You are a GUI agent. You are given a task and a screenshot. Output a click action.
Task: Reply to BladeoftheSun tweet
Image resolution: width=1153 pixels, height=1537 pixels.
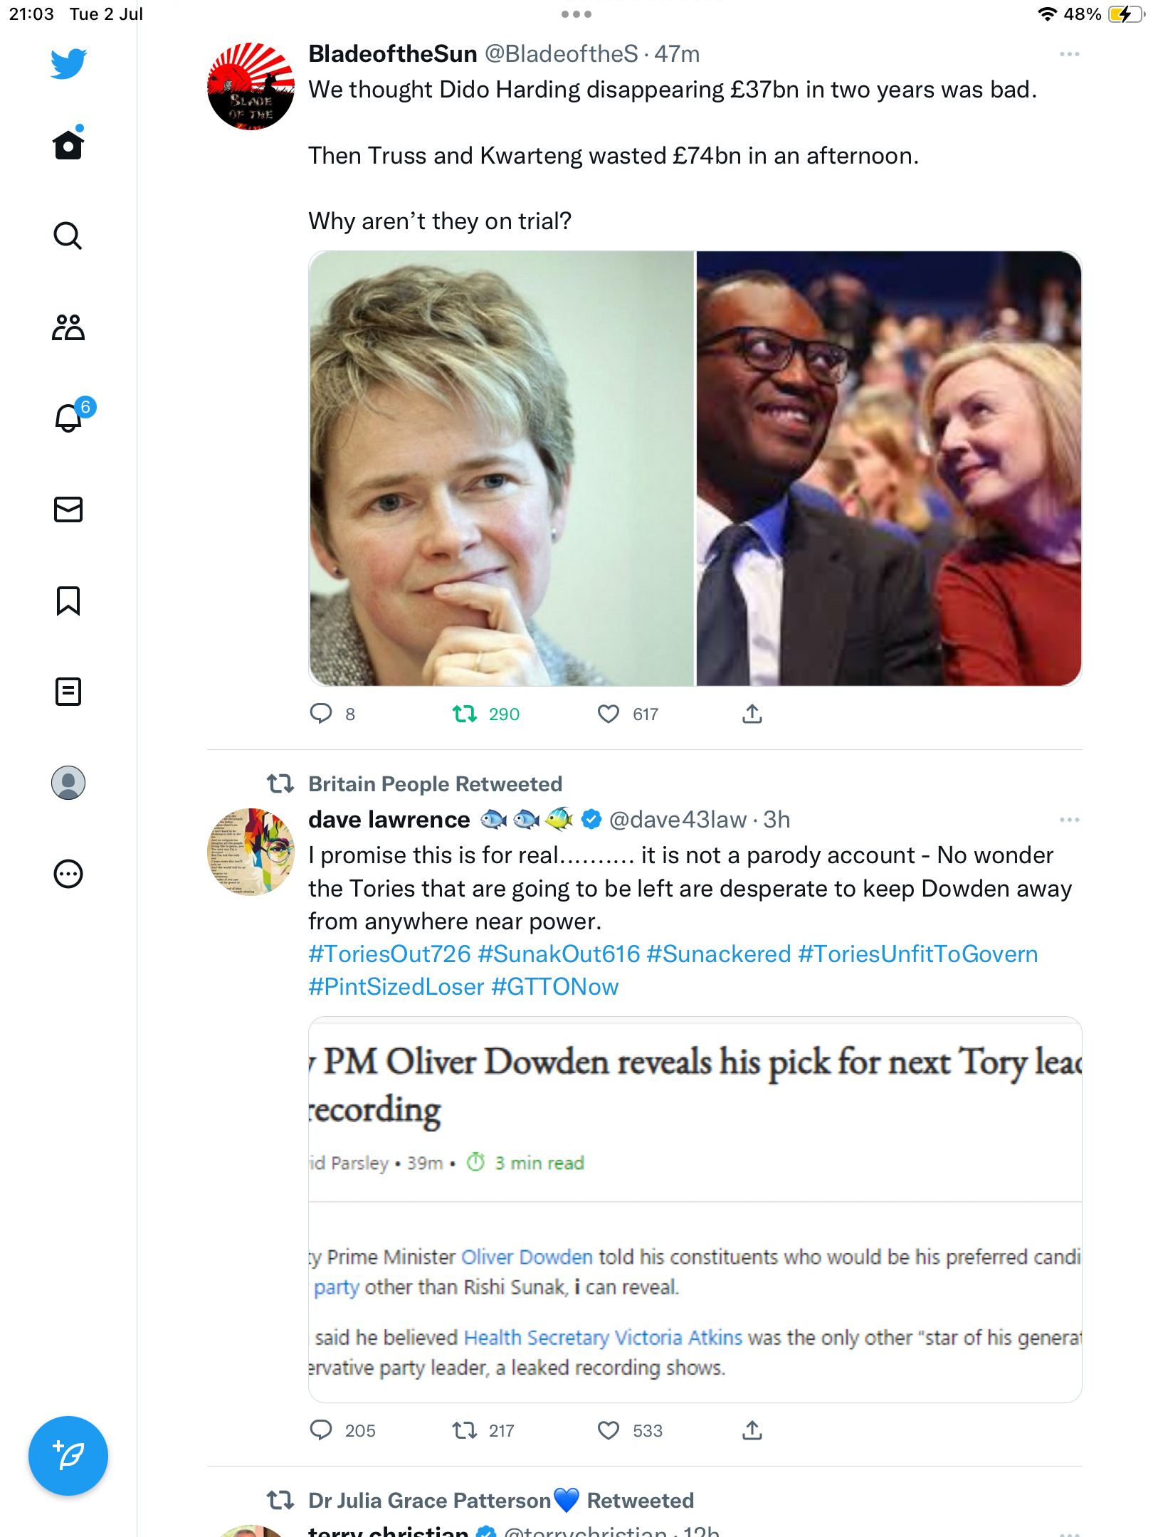321,714
